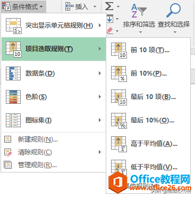Click the 最后 10% percent icon
The height and width of the screenshot is (197, 195).
[119, 121]
